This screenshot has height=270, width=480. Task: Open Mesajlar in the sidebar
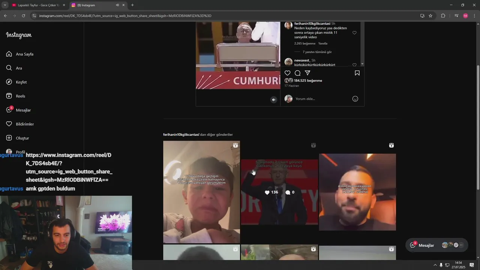[19, 110]
